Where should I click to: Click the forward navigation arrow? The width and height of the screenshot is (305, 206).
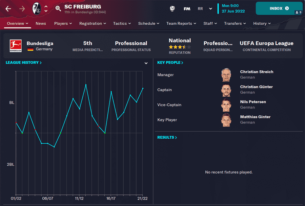(x=22, y=9)
